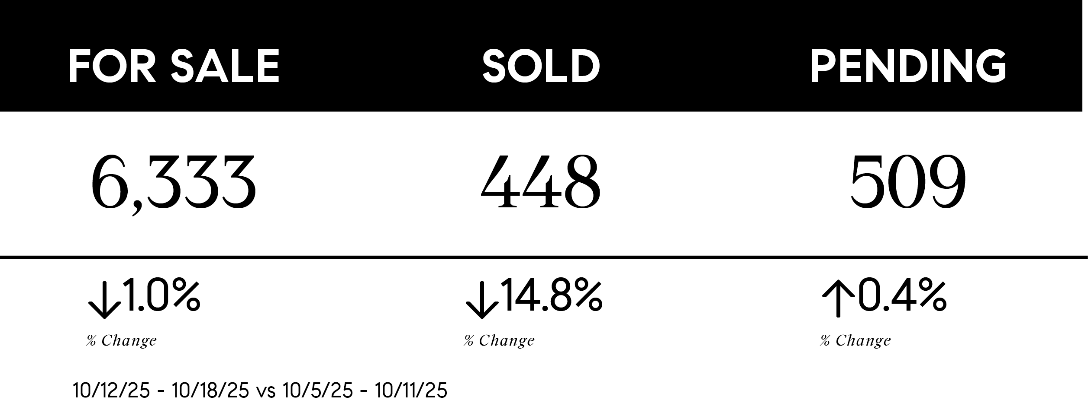Click the % Change label under Sold
The image size is (1088, 416).
pyautogui.click(x=499, y=341)
